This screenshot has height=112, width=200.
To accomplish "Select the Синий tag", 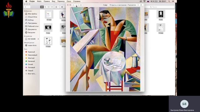I will 29,64.
